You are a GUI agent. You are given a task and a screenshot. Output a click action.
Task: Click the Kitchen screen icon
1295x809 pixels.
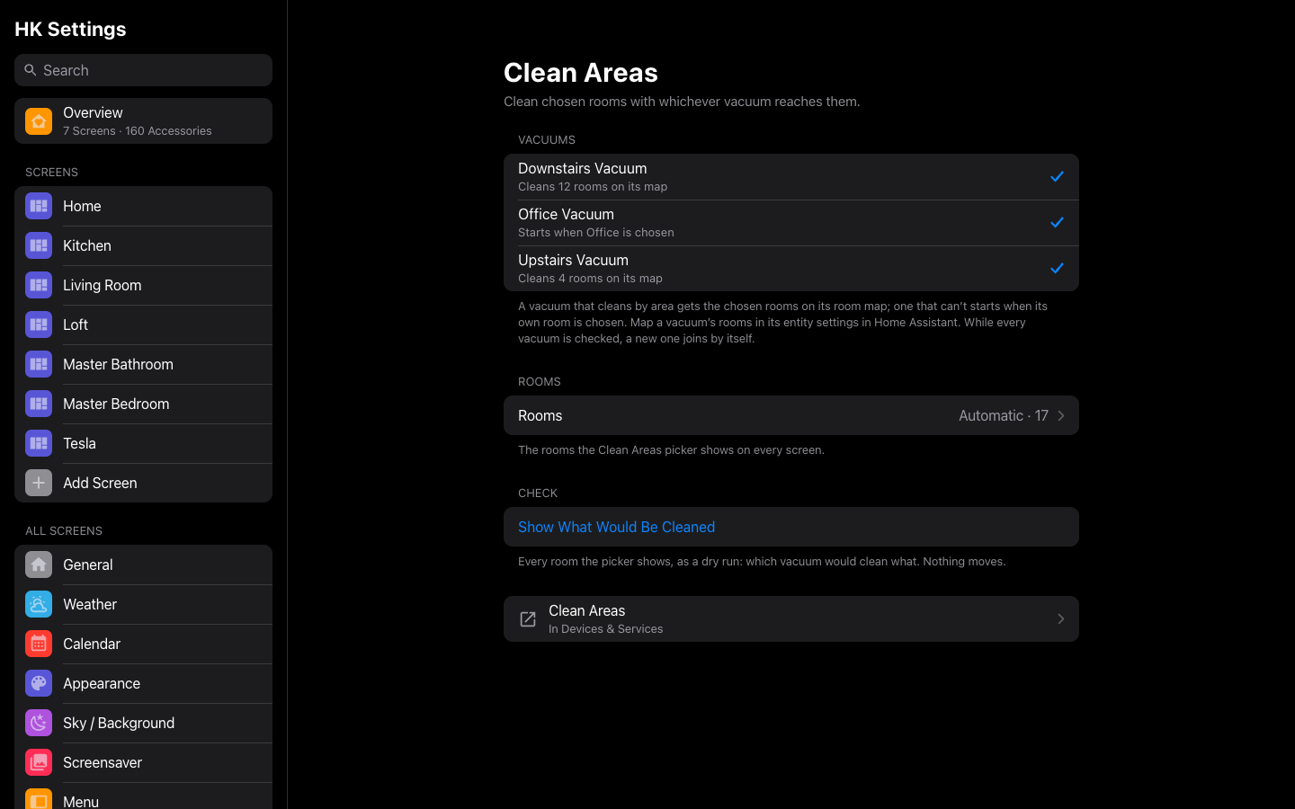pos(39,245)
